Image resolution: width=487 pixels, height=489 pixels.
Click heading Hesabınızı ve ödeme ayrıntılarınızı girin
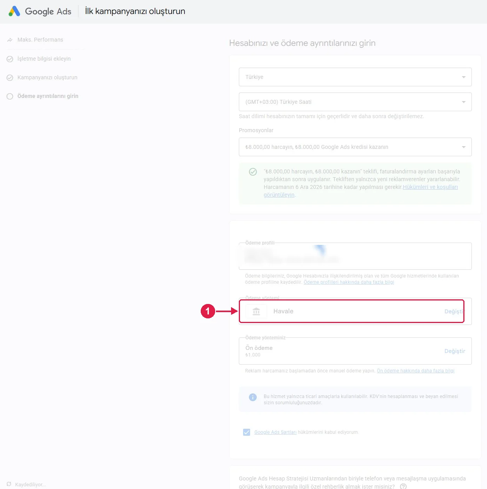tap(302, 43)
